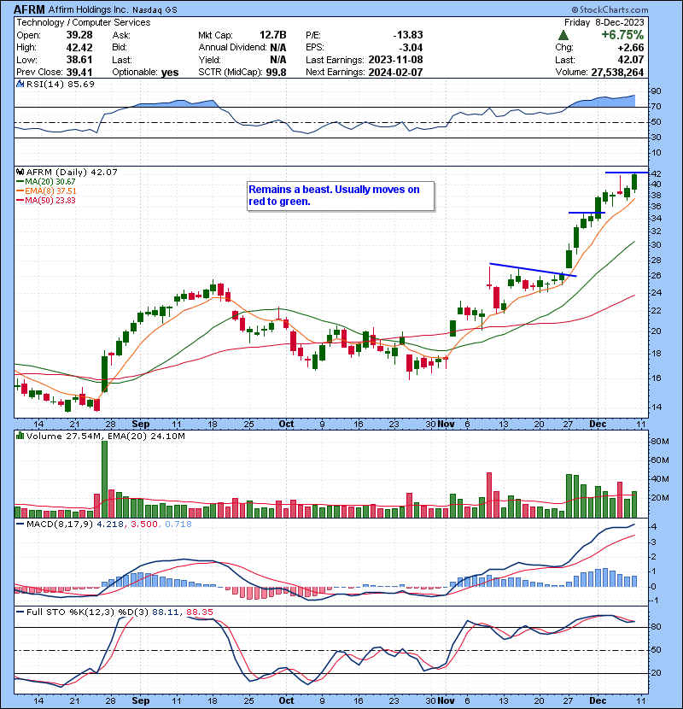683x709 pixels.
Task: Click the Dec label on price chart axis
Action: click(x=598, y=425)
